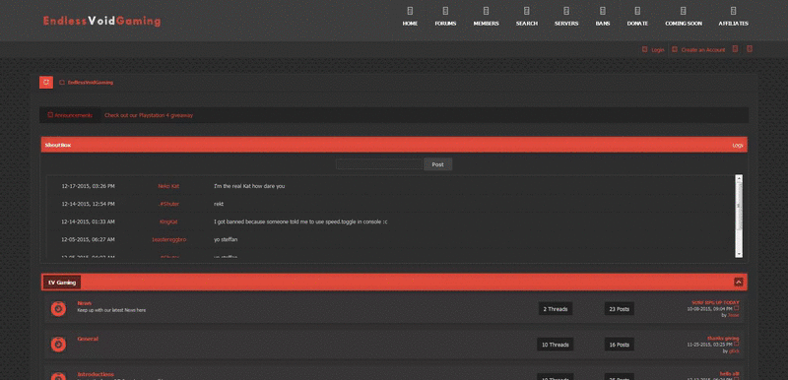Open the BANS menu item
Image resolution: width=788 pixels, height=380 pixels.
coord(603,24)
